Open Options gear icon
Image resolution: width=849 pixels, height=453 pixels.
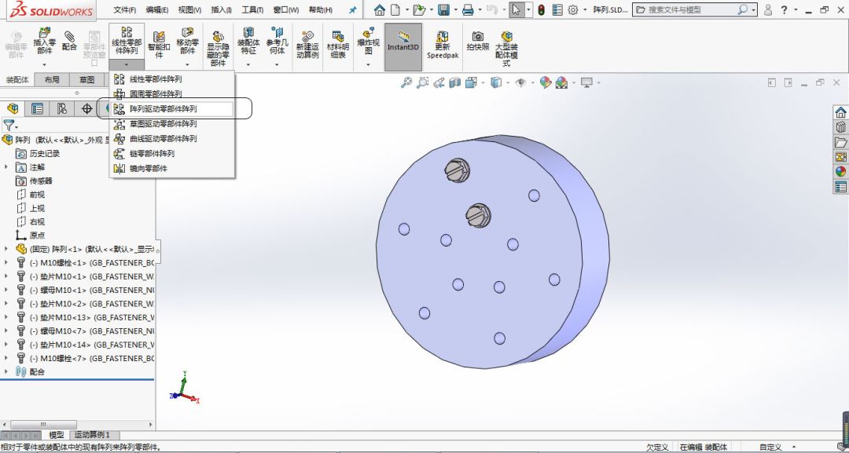tap(573, 9)
